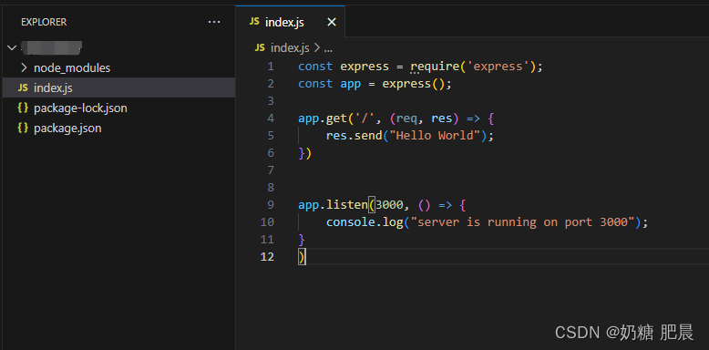
Task: Click app.get on line 4
Action: (322, 118)
